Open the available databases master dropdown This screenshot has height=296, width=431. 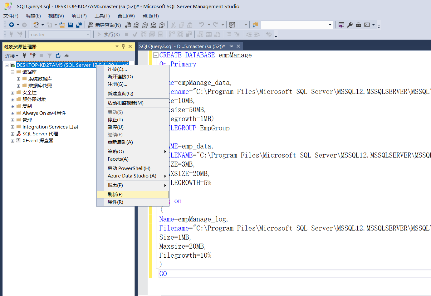(88, 34)
